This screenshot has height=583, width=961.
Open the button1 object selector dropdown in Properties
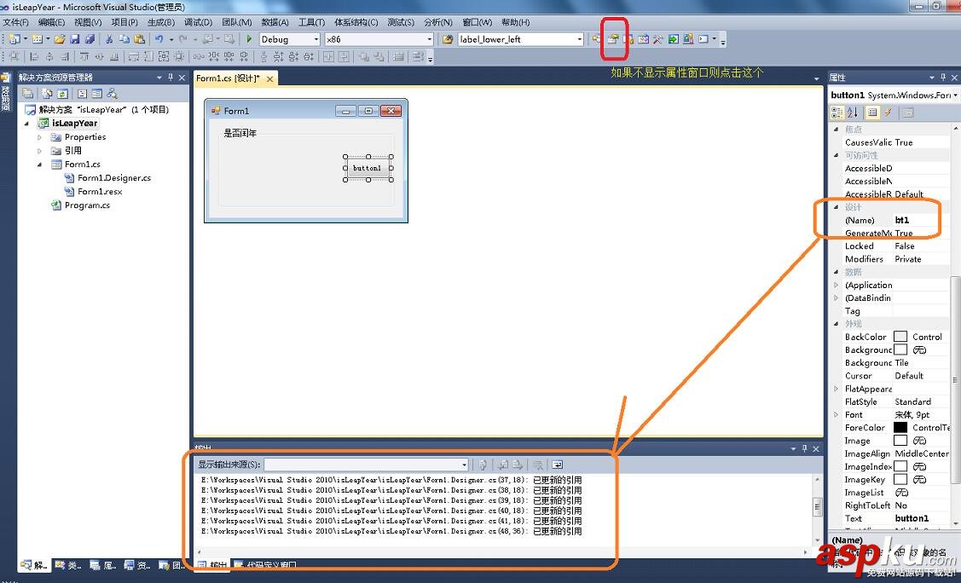[955, 95]
